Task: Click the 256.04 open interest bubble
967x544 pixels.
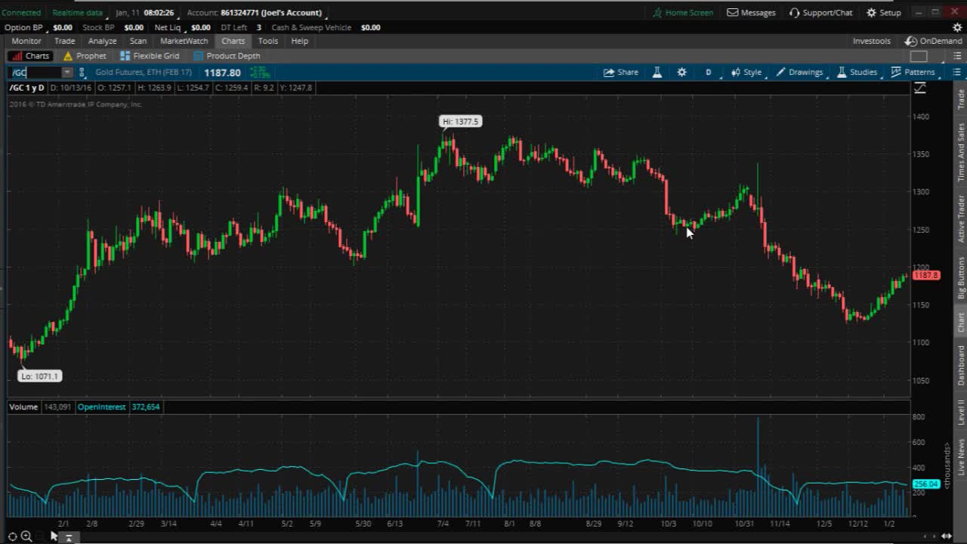Action: coord(925,484)
